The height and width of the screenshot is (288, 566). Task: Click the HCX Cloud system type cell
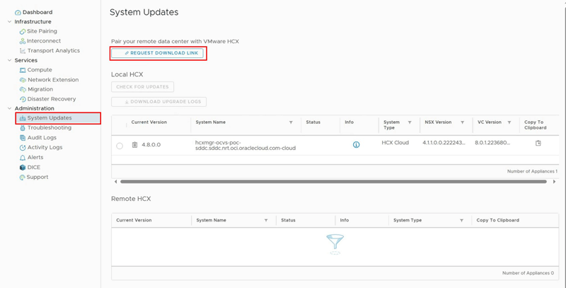tap(395, 143)
